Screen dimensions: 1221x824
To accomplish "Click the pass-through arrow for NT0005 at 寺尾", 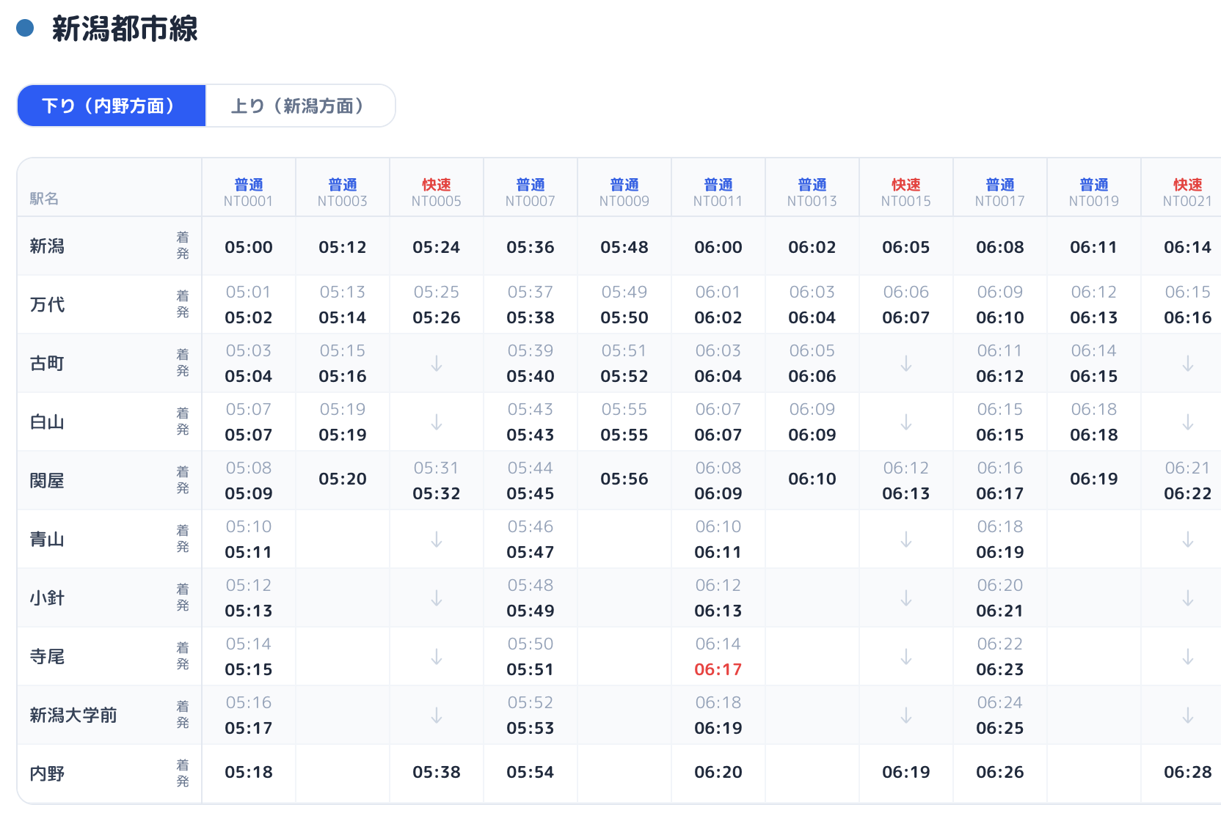I will (437, 657).
